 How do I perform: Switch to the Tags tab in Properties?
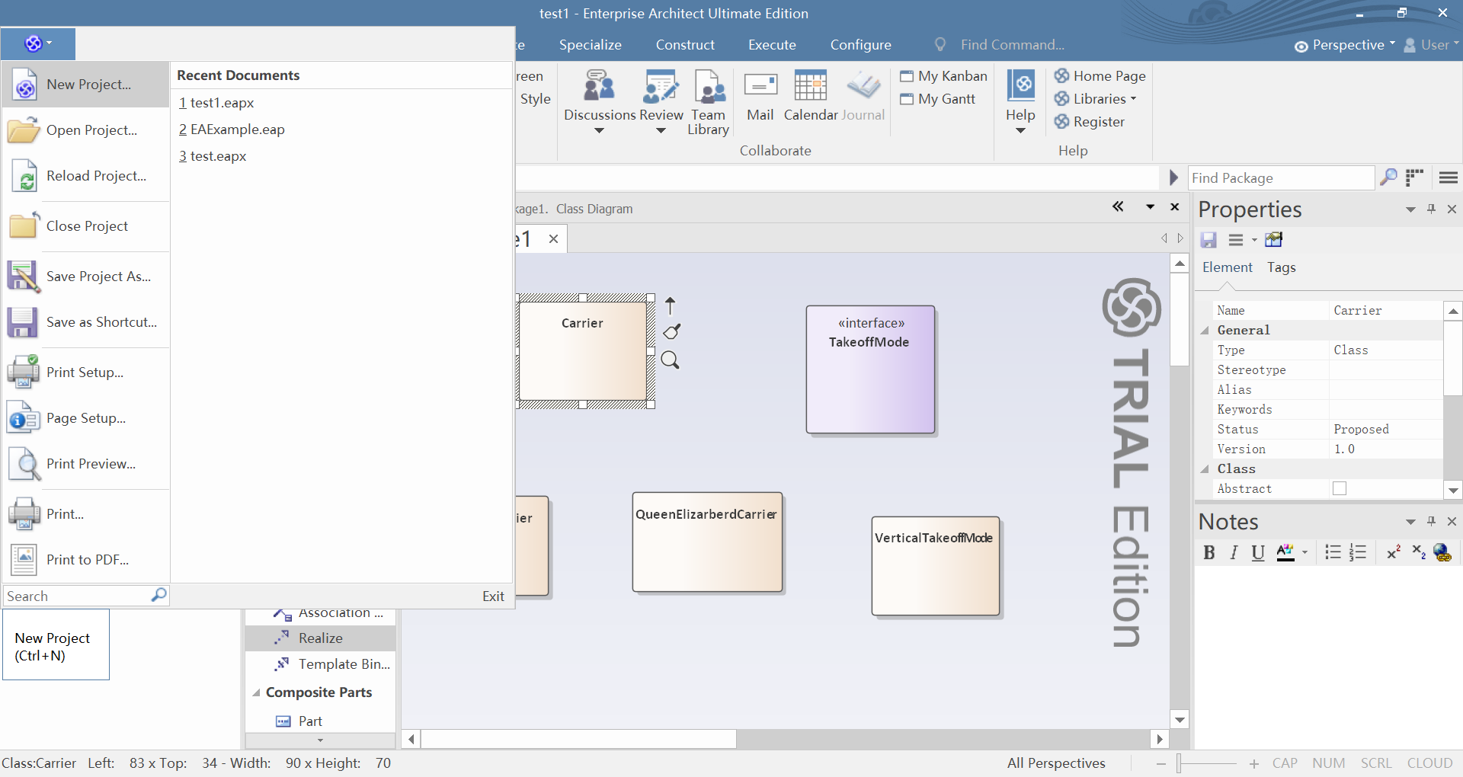1282,267
